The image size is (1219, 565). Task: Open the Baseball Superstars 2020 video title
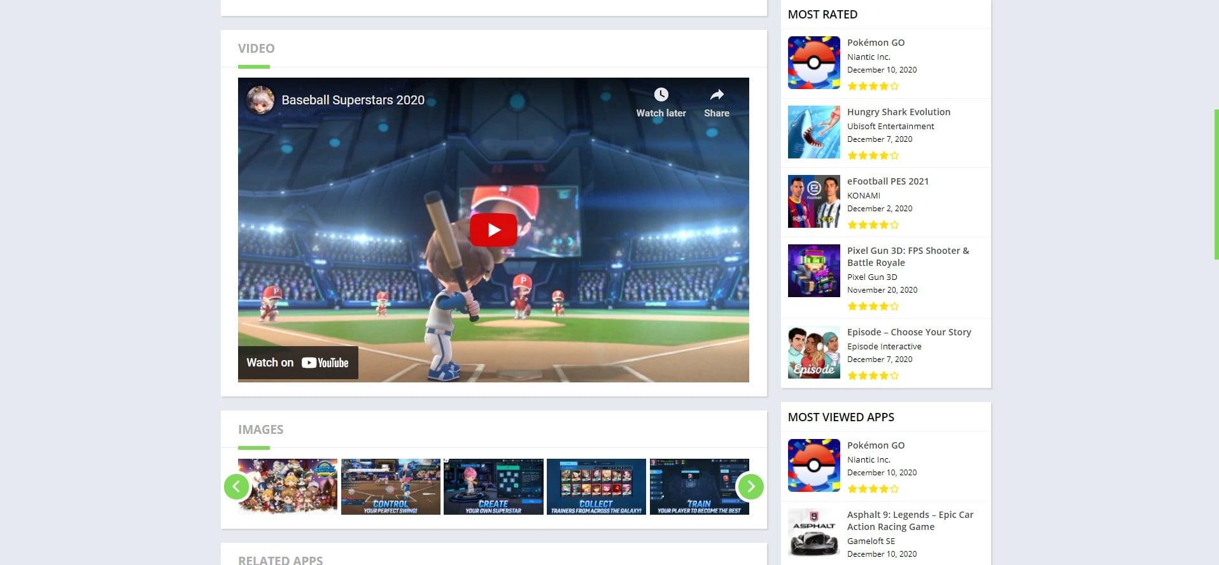tap(353, 100)
